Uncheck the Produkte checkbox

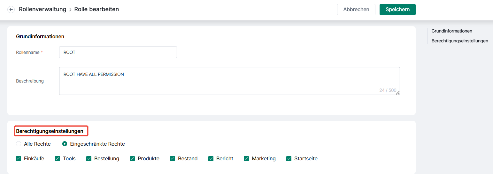133,159
